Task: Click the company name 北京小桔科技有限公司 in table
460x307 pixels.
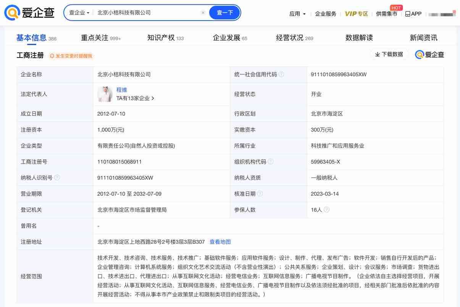Action: click(x=124, y=74)
